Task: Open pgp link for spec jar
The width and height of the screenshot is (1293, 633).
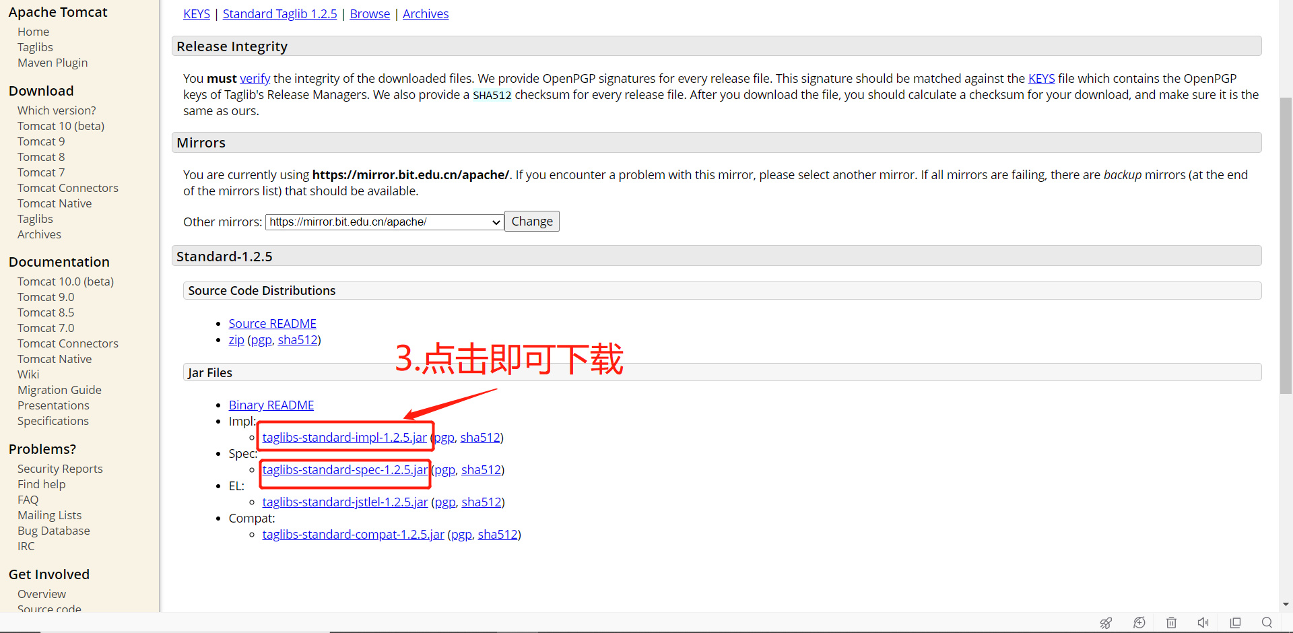Action: coord(445,470)
